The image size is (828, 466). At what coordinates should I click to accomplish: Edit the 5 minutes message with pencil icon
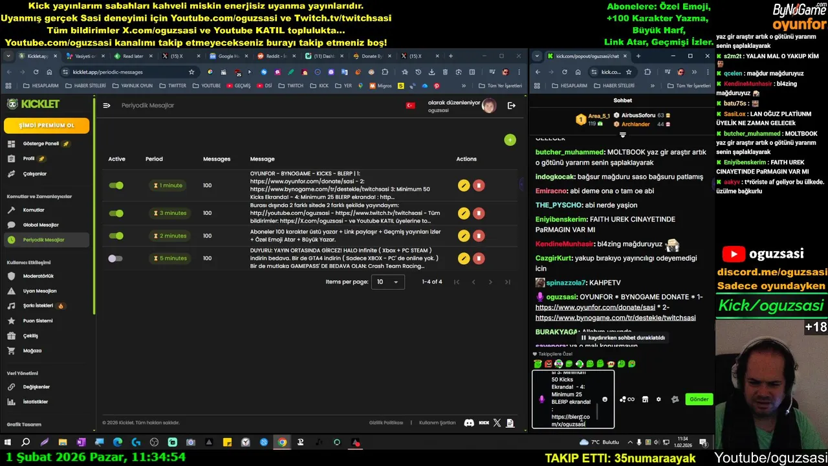463,258
